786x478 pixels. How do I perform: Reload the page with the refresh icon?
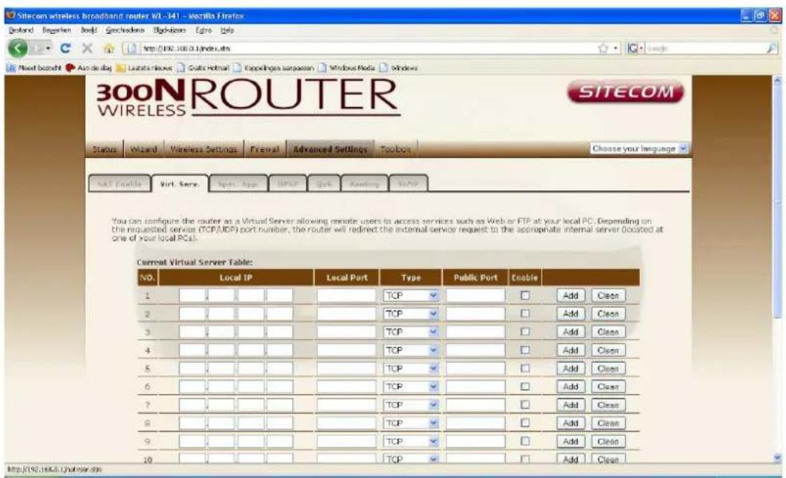point(65,48)
